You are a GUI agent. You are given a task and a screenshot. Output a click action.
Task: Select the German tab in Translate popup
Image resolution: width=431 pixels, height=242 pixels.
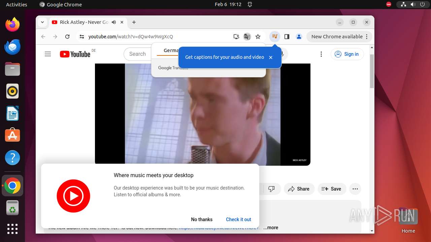click(x=171, y=50)
